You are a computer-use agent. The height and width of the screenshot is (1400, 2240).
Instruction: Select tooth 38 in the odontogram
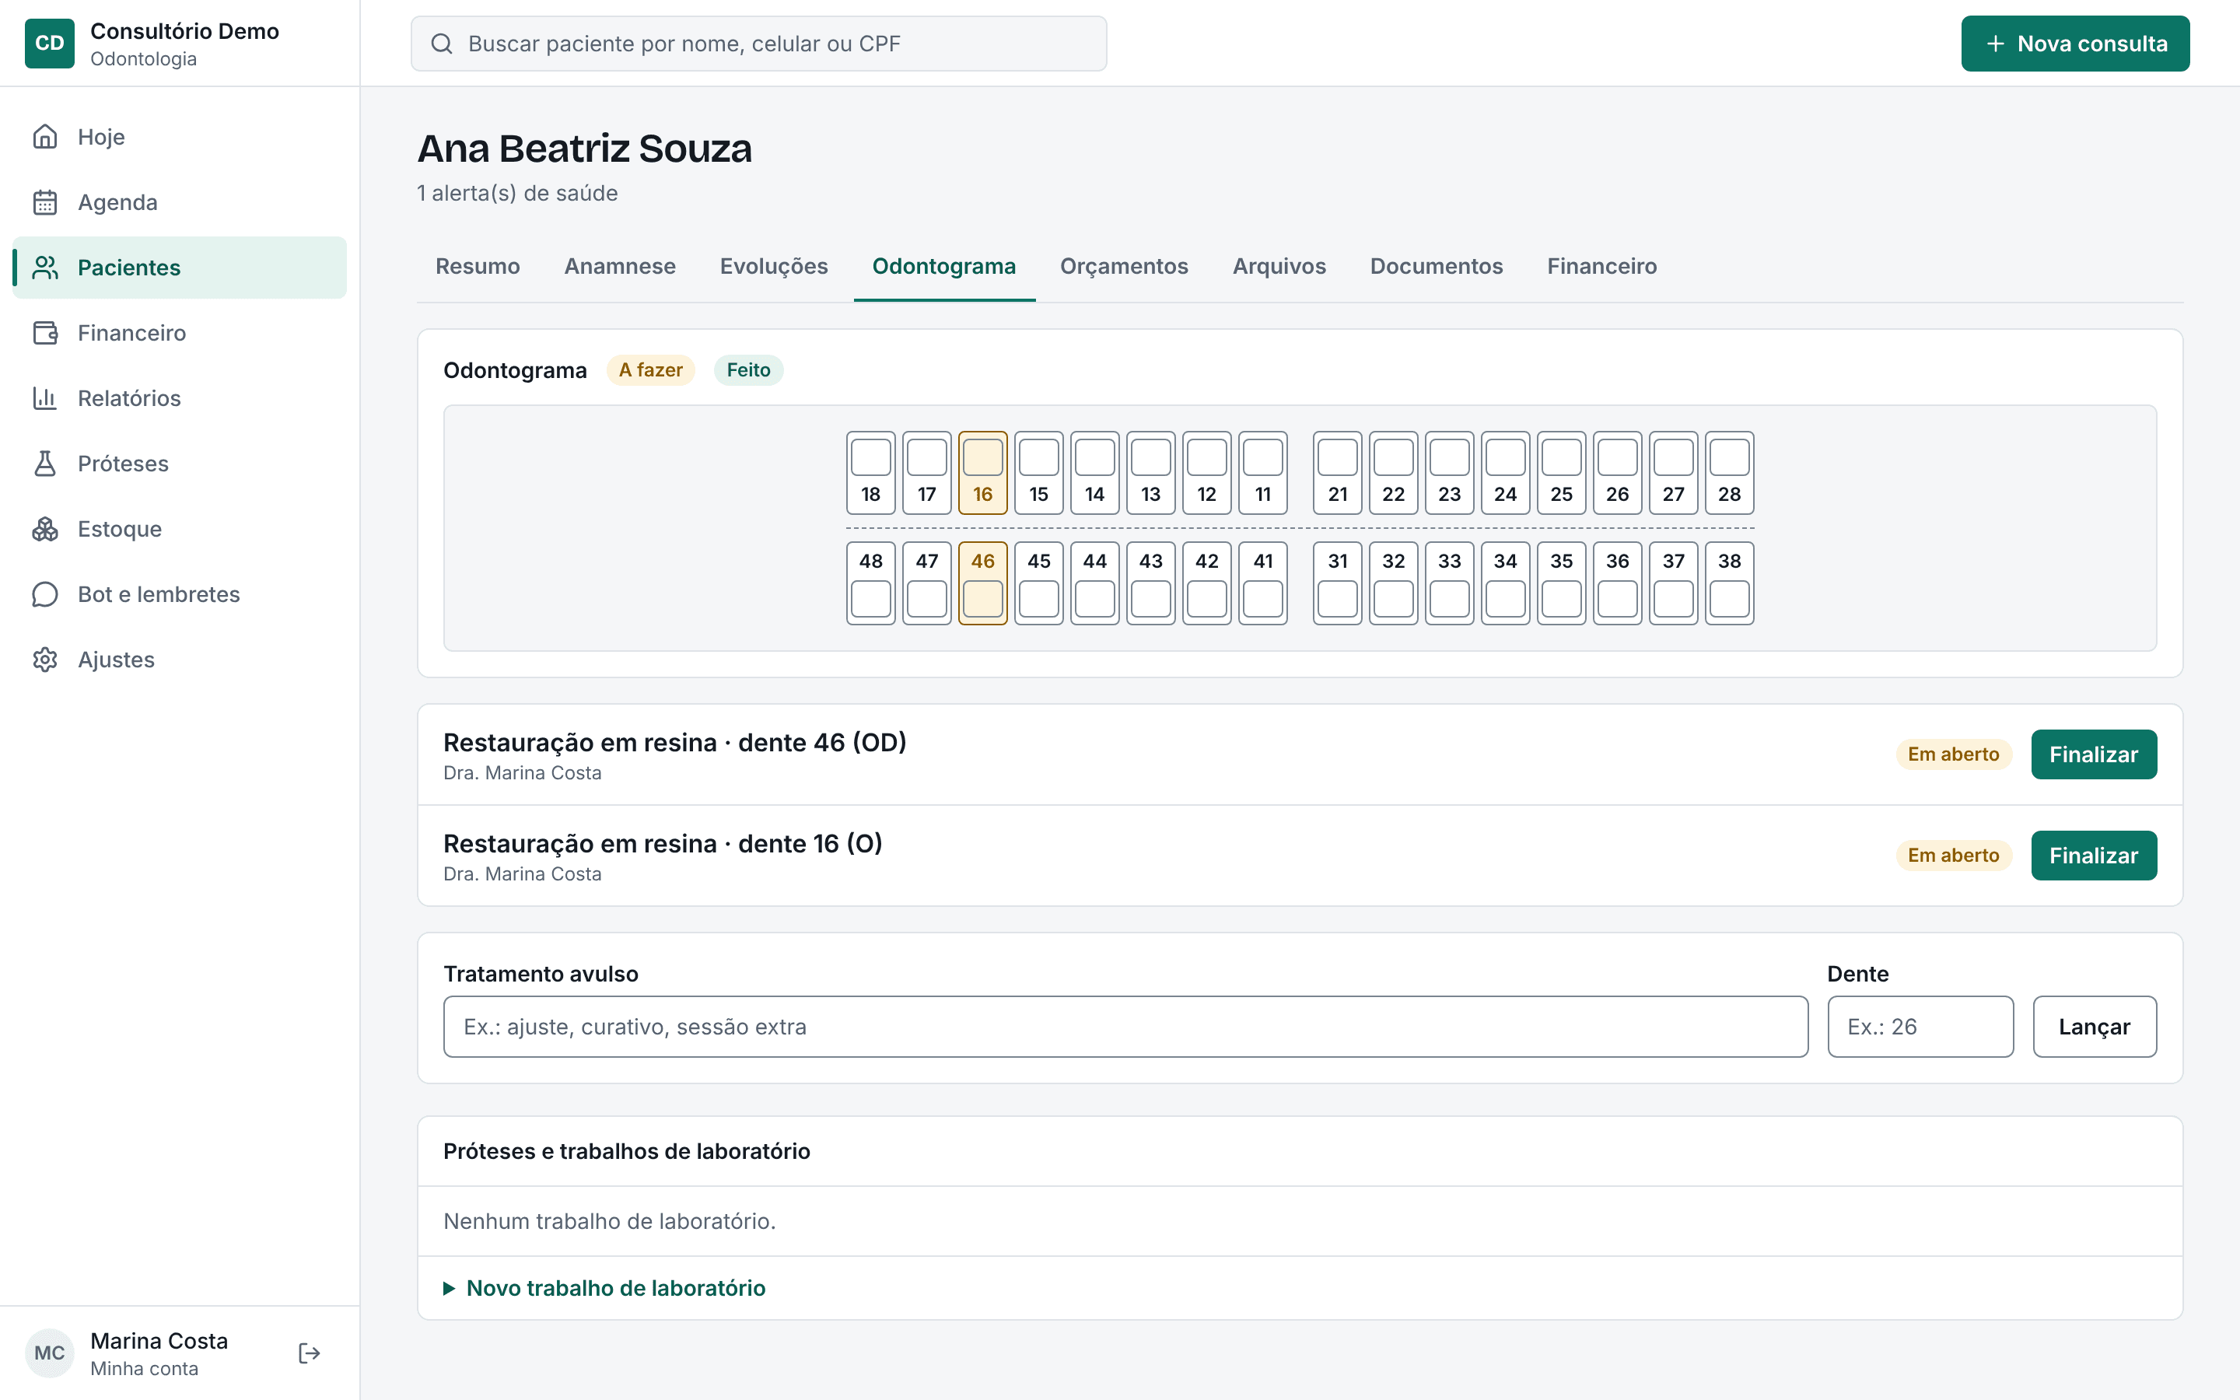pos(1729,583)
